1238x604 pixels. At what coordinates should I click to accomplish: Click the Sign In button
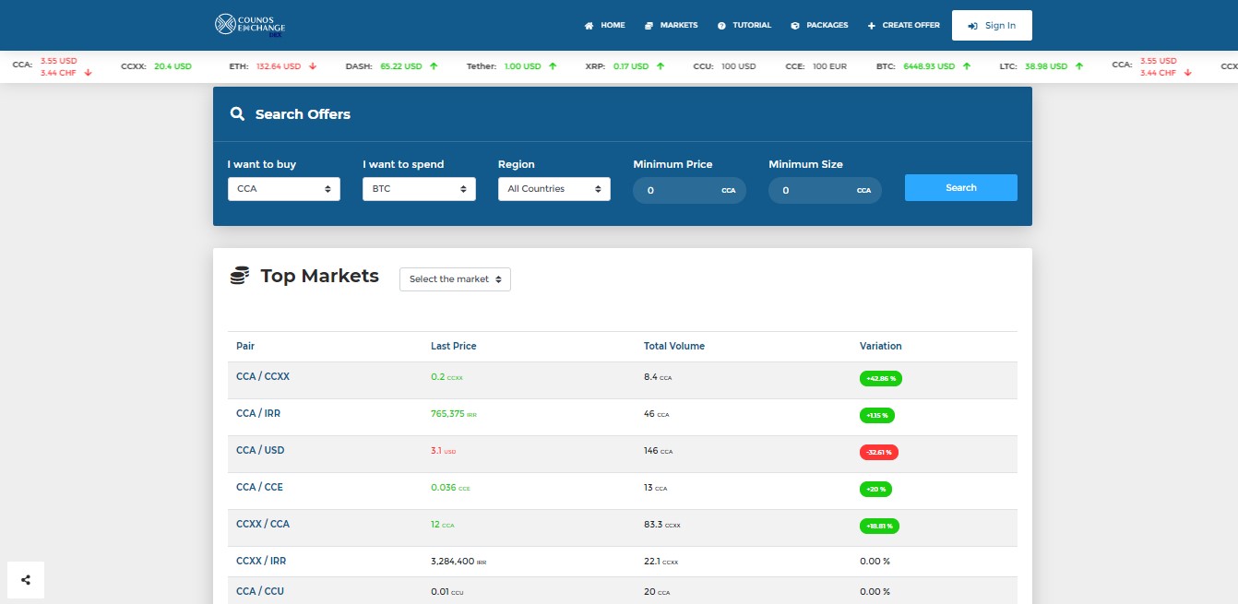point(992,26)
